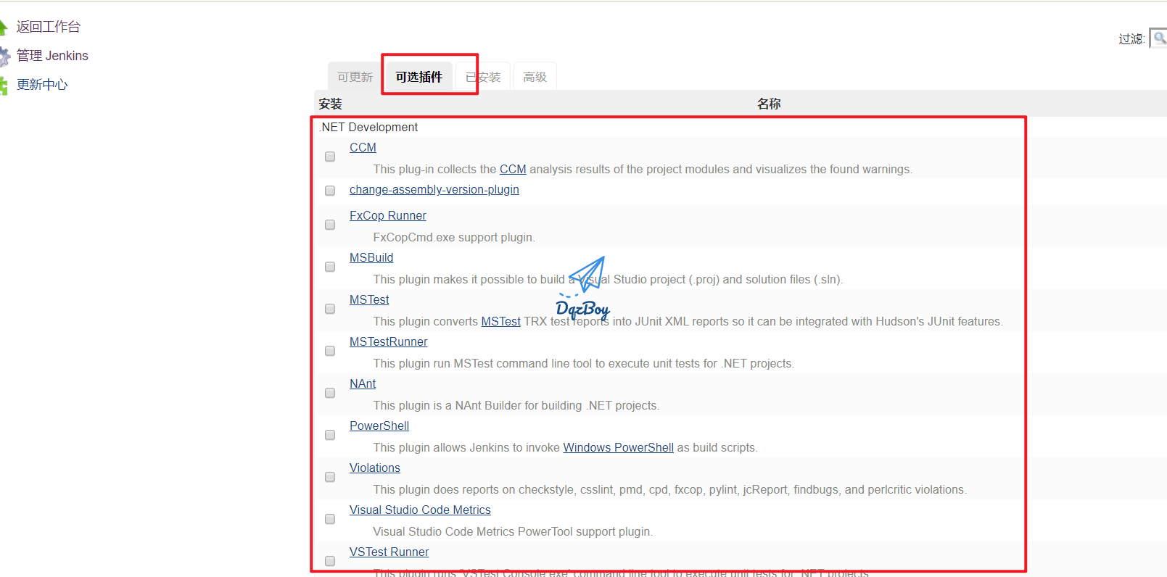Go to the 高级 tab
1167x577 pixels.
coord(535,77)
